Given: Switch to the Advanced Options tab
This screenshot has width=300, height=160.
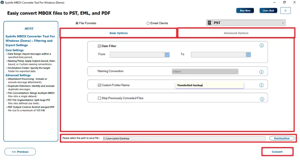Looking at the screenshot, I should (236, 33).
